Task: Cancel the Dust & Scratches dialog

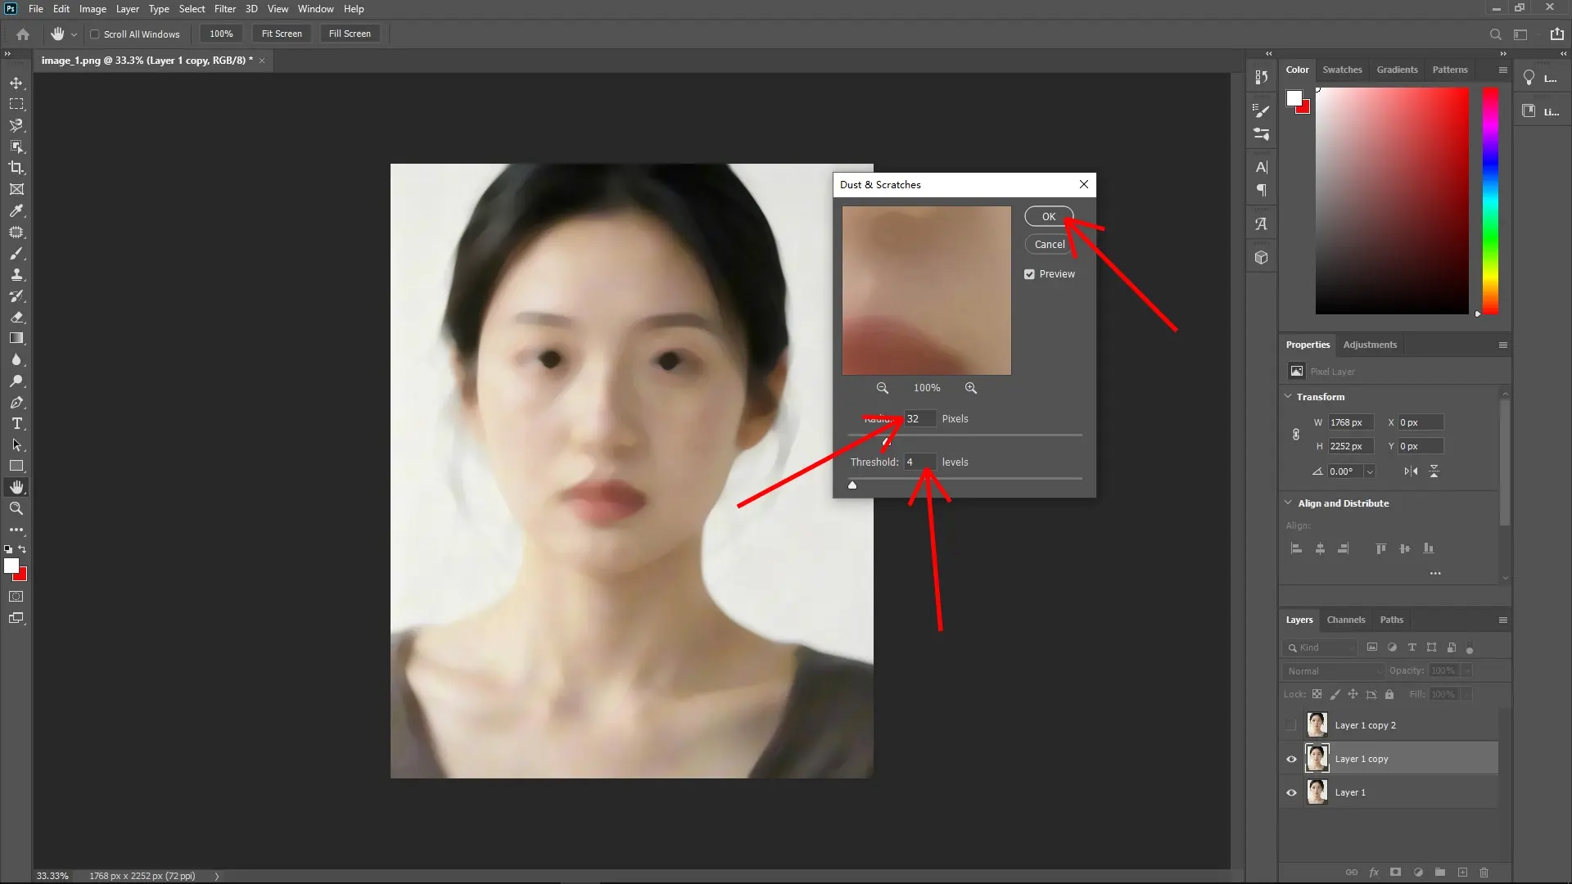Action: pos(1050,244)
